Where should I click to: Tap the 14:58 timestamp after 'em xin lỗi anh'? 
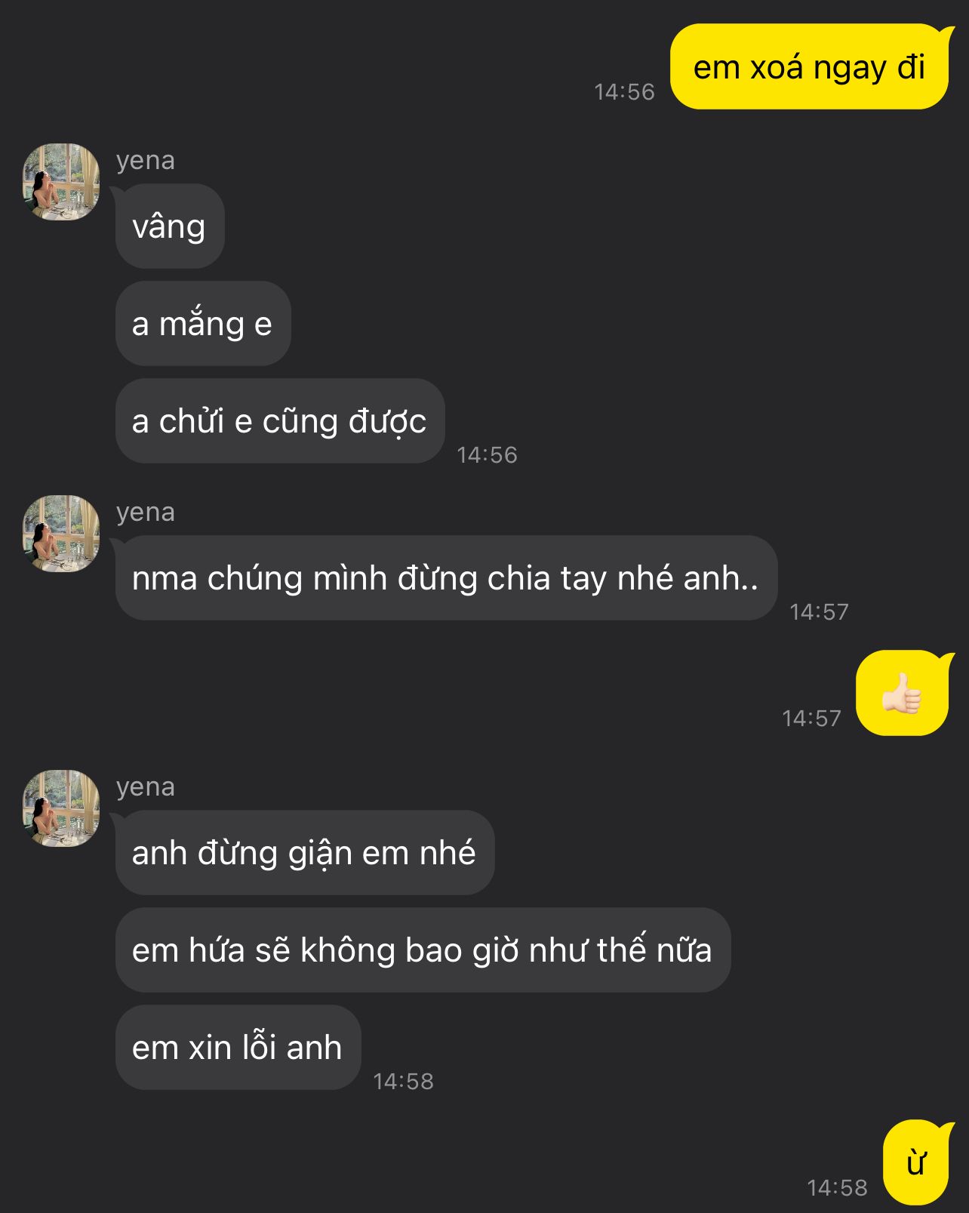(x=404, y=1081)
